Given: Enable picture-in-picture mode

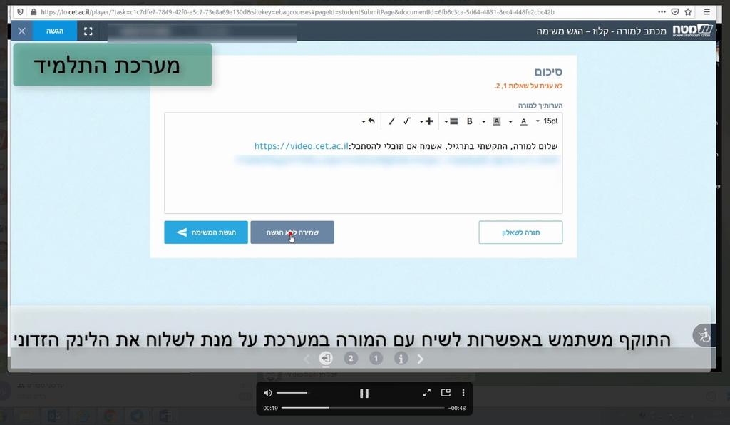Looking at the screenshot, I should 446,393.
